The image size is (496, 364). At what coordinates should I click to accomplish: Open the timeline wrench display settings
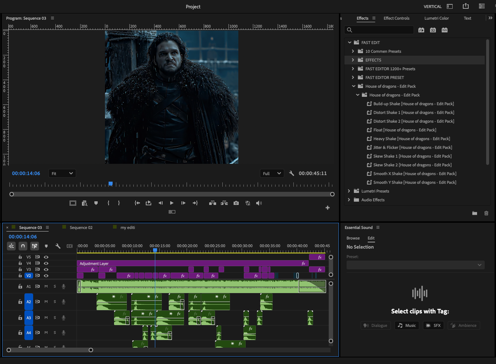pyautogui.click(x=58, y=246)
